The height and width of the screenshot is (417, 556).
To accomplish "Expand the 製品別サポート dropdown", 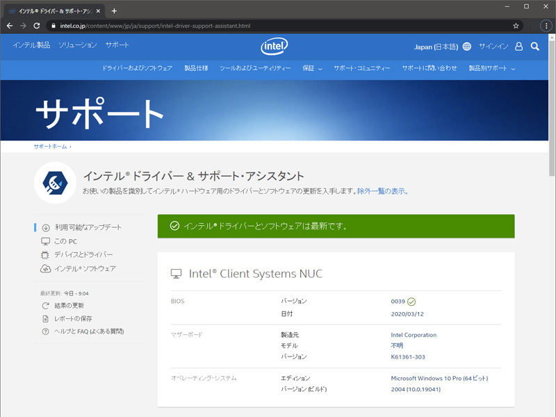I will pyautogui.click(x=491, y=69).
